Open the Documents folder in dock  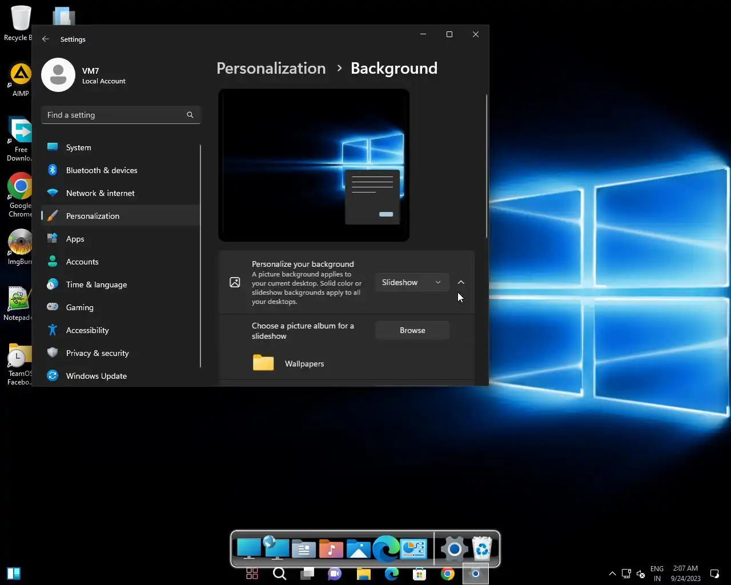(x=304, y=549)
